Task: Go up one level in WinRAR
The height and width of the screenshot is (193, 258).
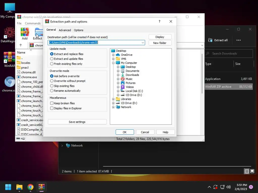Action: tap(21, 45)
